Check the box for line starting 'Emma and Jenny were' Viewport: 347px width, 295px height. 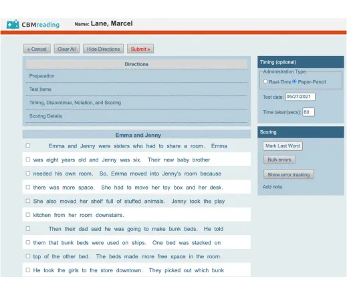pyautogui.click(x=28, y=145)
